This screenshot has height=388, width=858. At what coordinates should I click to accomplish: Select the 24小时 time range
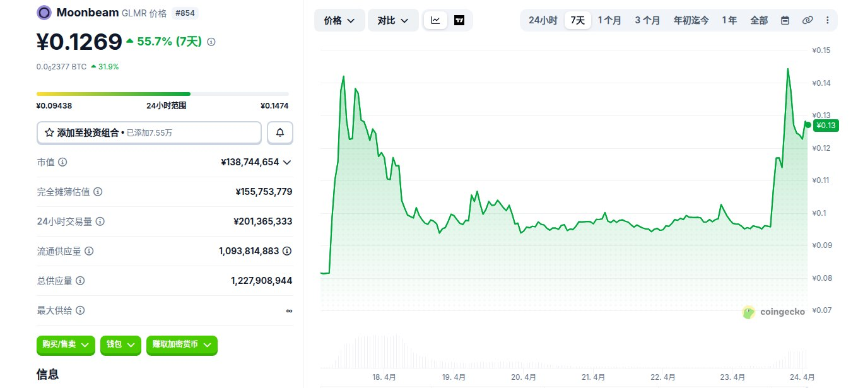pyautogui.click(x=543, y=20)
